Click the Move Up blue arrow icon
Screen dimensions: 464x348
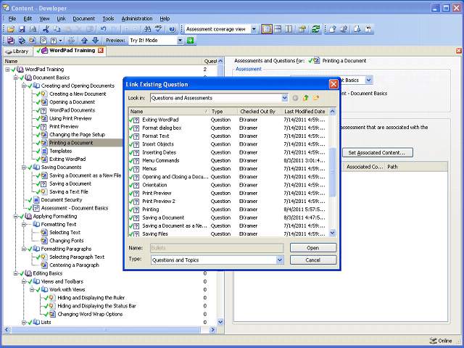84,41
